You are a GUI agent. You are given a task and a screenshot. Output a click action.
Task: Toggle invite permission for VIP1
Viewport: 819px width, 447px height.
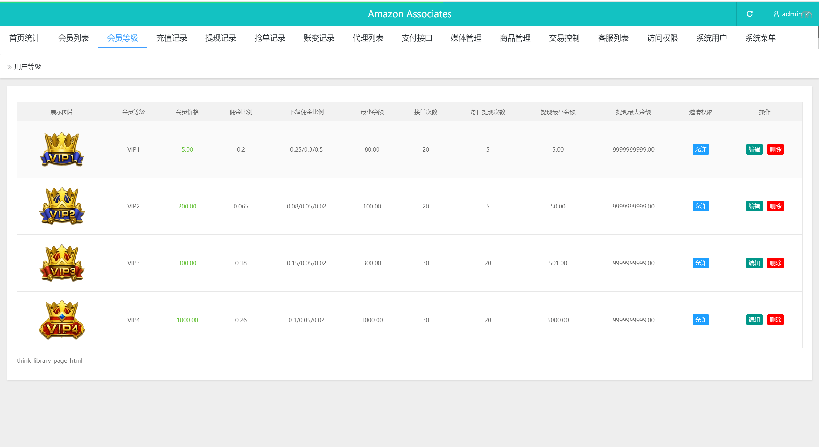pos(700,149)
